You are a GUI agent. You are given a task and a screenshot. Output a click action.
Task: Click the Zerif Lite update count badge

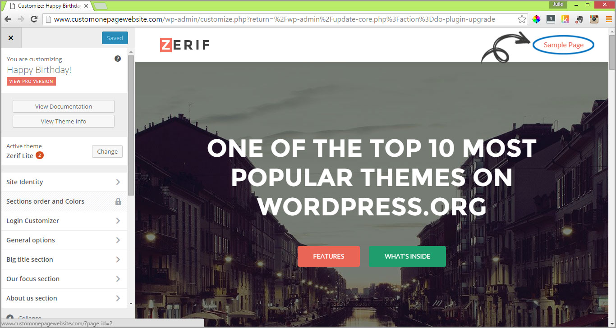tap(40, 155)
